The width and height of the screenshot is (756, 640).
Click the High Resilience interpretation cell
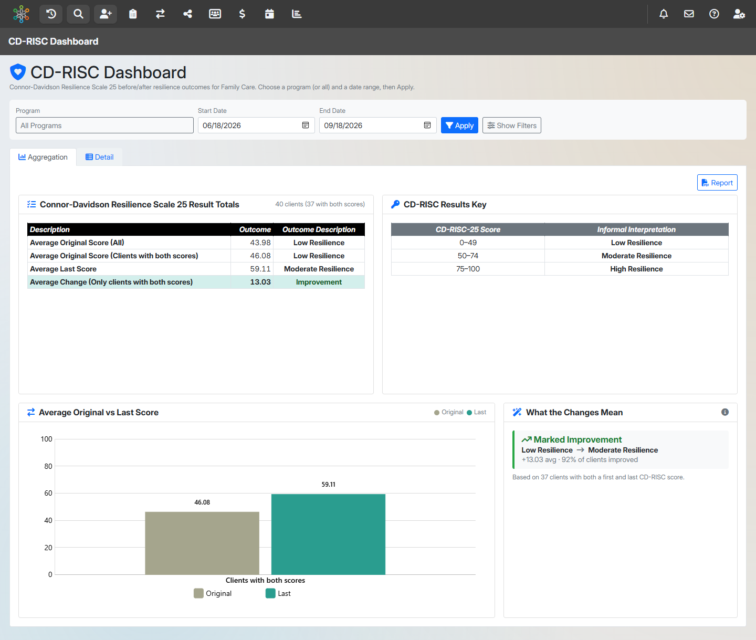point(636,269)
